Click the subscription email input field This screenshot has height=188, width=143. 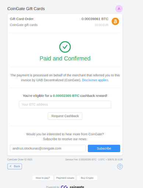[48, 148]
